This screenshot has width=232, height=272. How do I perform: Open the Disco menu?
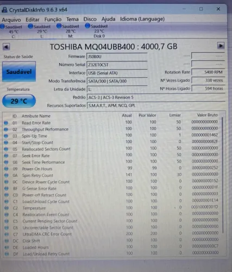pyautogui.click(x=90, y=19)
